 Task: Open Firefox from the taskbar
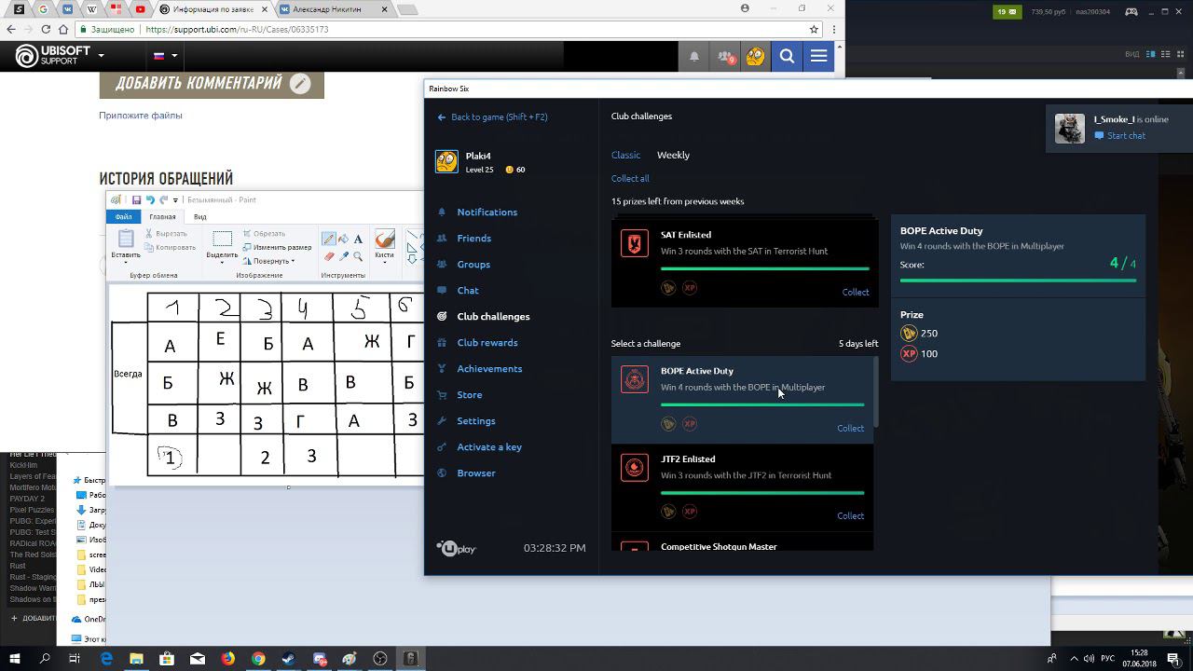pos(228,659)
